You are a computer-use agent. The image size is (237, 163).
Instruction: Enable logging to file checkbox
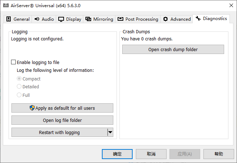tap(14, 62)
